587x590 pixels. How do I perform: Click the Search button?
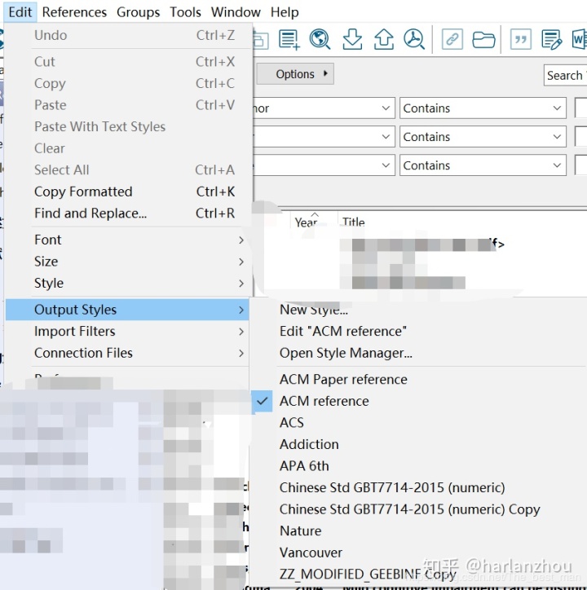(566, 75)
